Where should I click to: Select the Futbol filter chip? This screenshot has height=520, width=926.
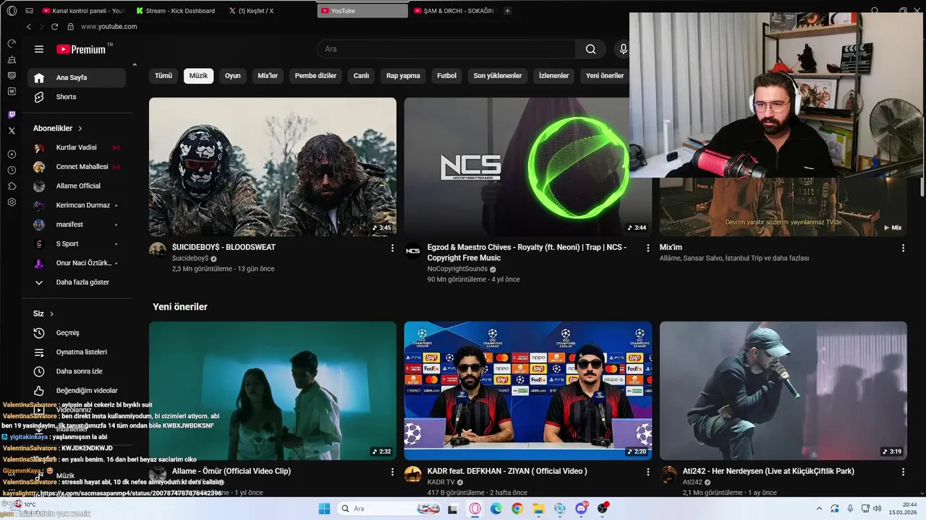(447, 76)
